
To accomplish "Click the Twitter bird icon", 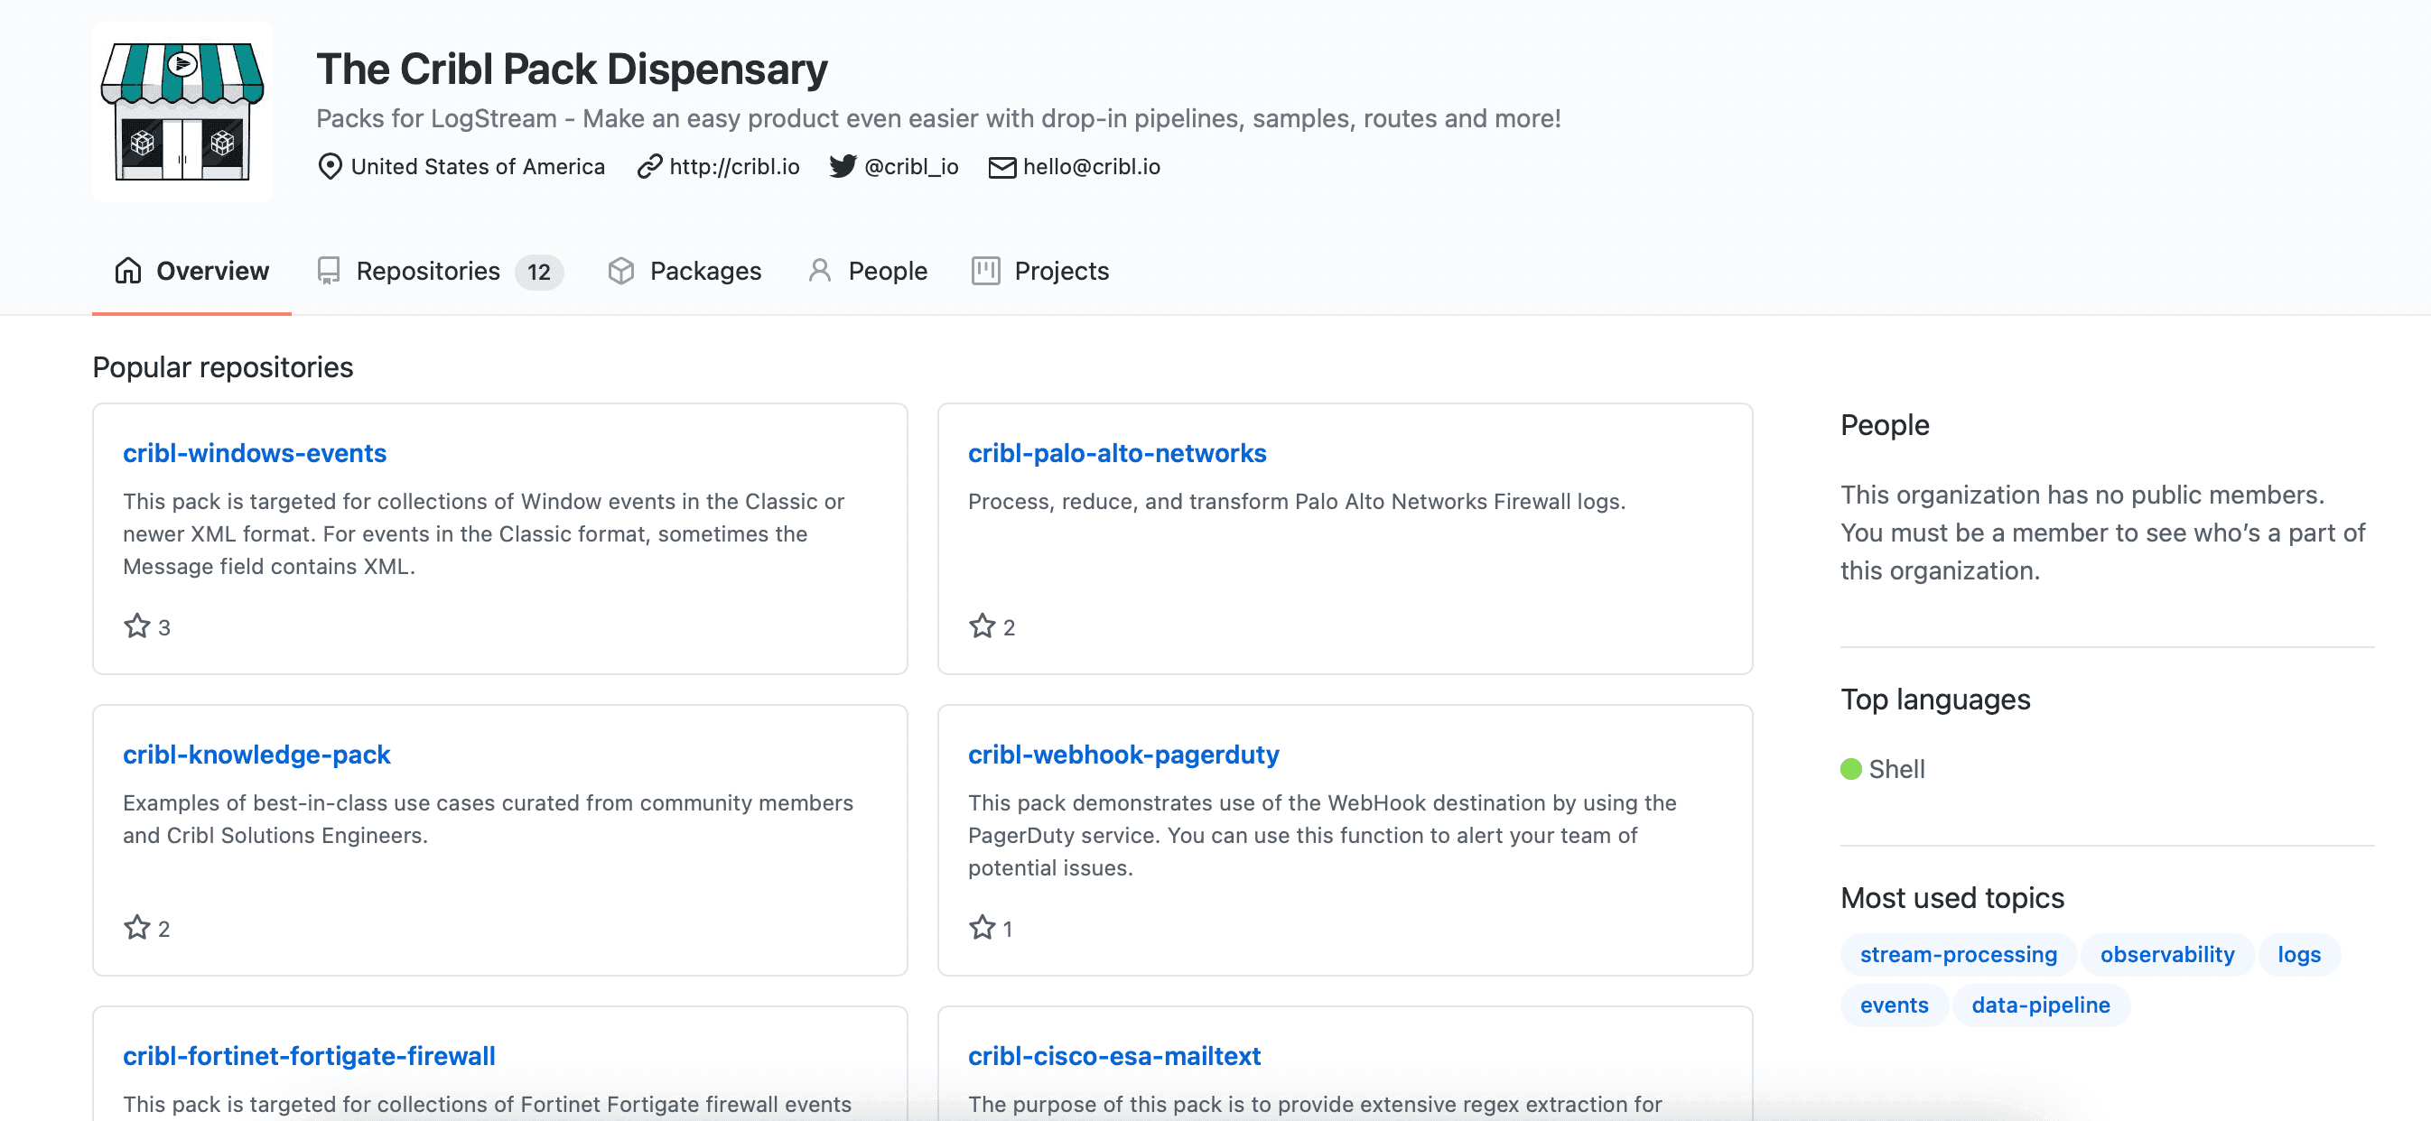I will (843, 167).
